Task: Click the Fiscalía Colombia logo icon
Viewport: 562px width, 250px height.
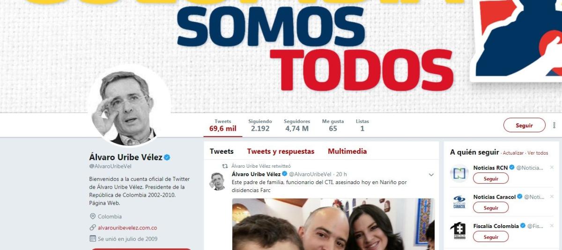Action: [x=459, y=231]
